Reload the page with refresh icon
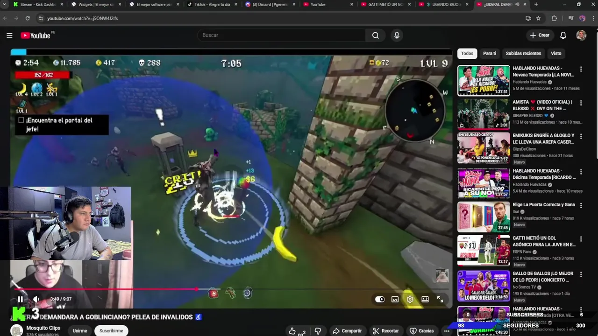This screenshot has width=598, height=336. (28, 18)
